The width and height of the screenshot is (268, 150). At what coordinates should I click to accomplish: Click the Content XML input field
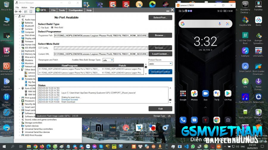pos(101,54)
